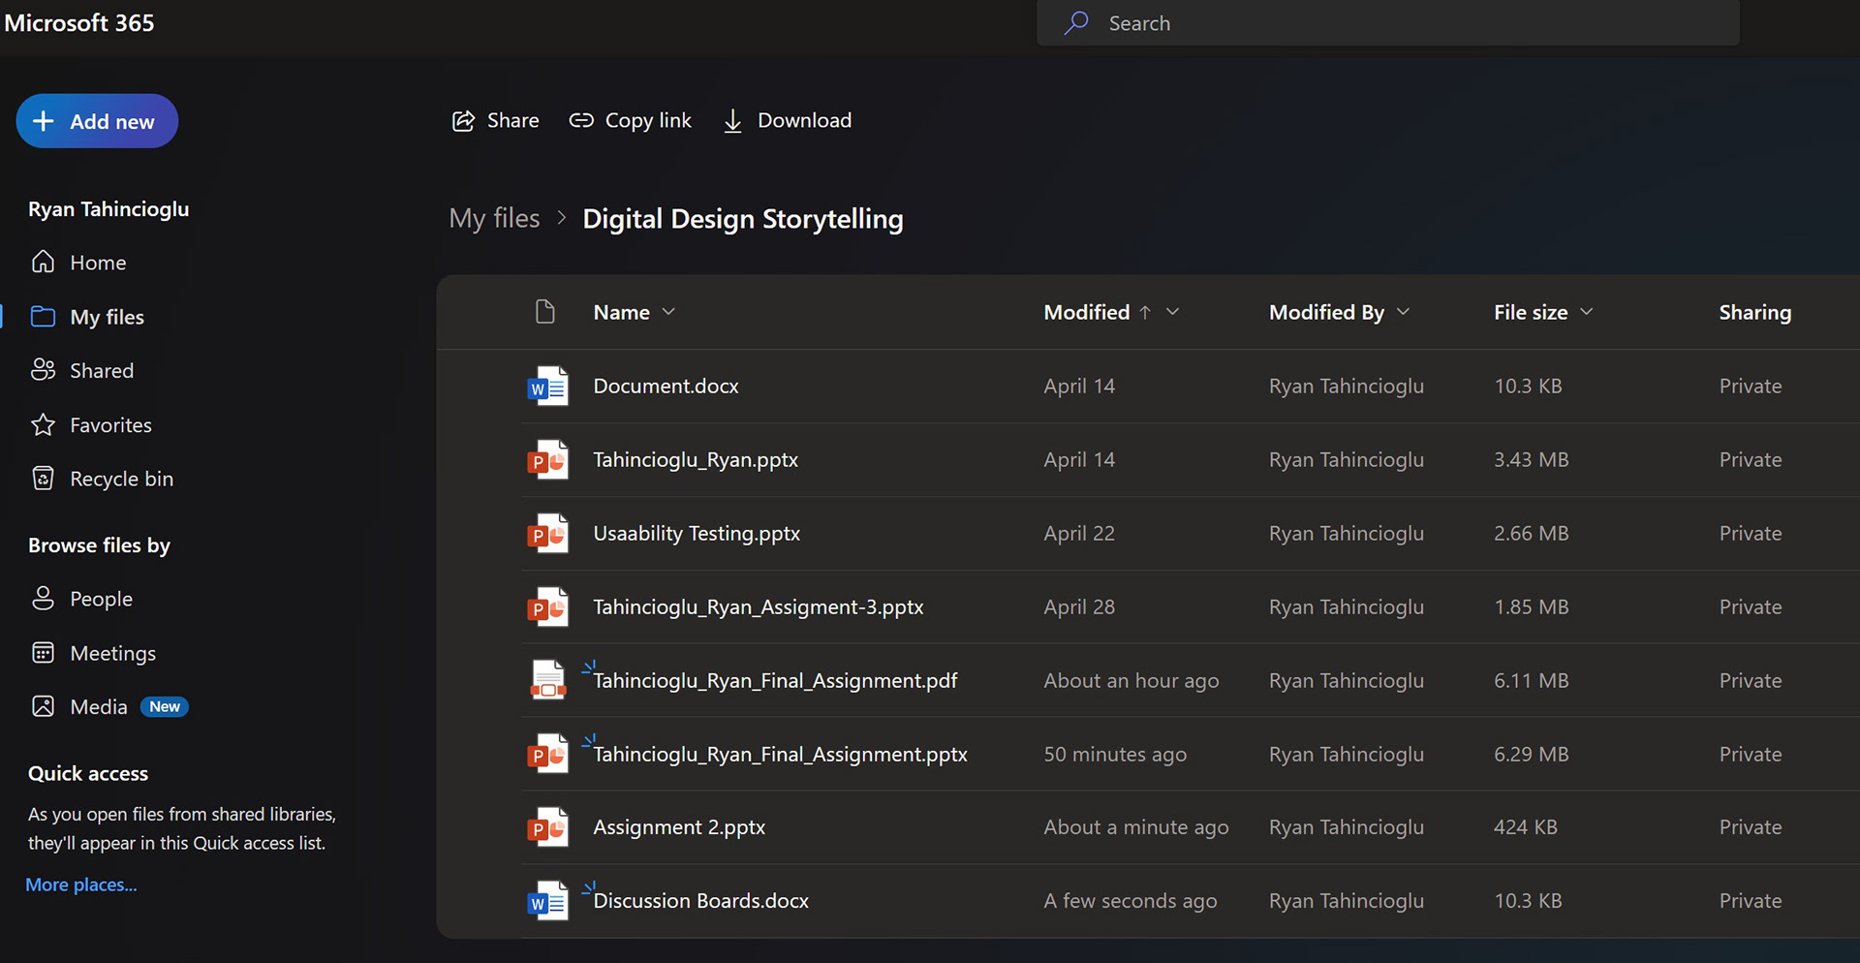Click the Meetings calendar icon
This screenshot has width=1860, height=963.
click(43, 653)
